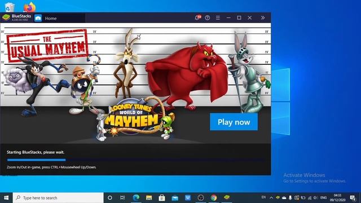Open the BlueStacks hamburger menu
This screenshot has width=361, height=203.
pyautogui.click(x=218, y=17)
